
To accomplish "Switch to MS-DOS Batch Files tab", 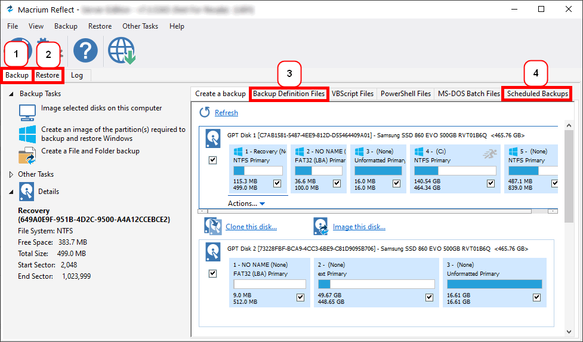I will point(469,94).
